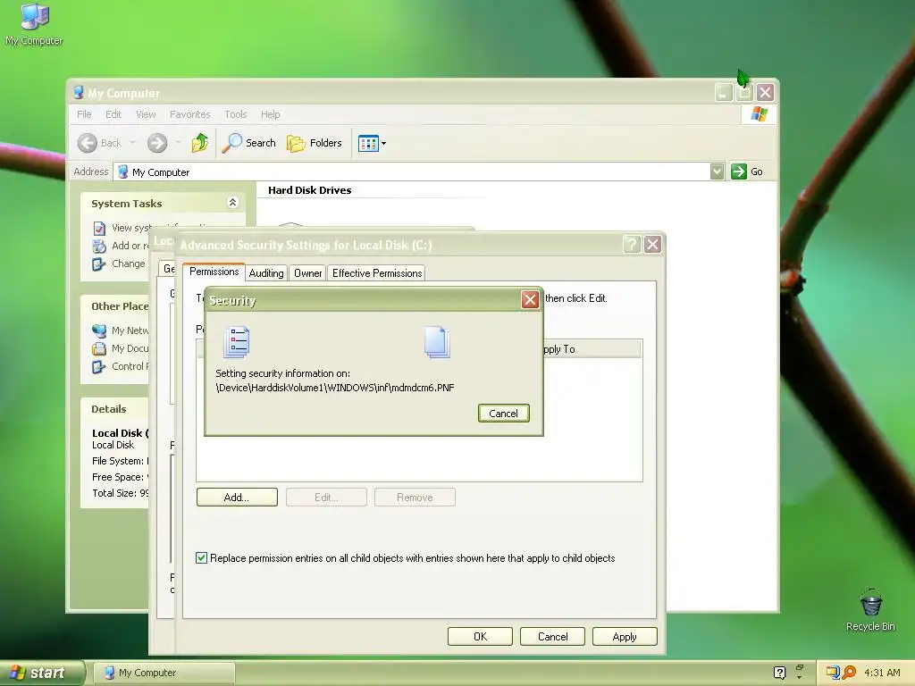The height and width of the screenshot is (686, 915).
Task: Click My Computer taskbar button
Action: 164,673
